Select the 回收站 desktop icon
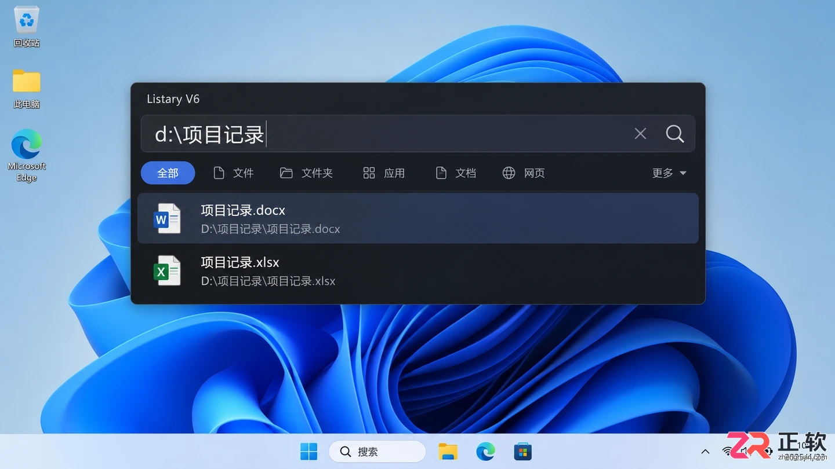 click(27, 27)
